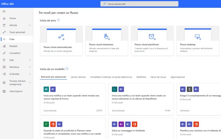The height and width of the screenshot is (139, 221).
Task: Choose Flusso cloud automatizzato card title
Action: click(x=58, y=47)
